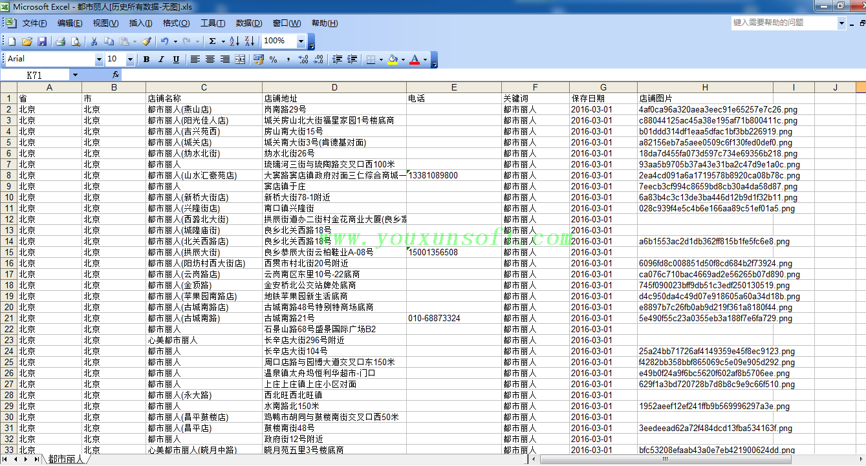The height and width of the screenshot is (466, 866).
Task: Apply Percent style format
Action: point(274,59)
